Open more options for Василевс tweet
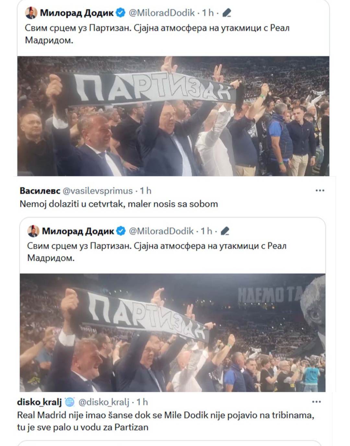Image resolution: width=350 pixels, height=446 pixels. tap(320, 190)
